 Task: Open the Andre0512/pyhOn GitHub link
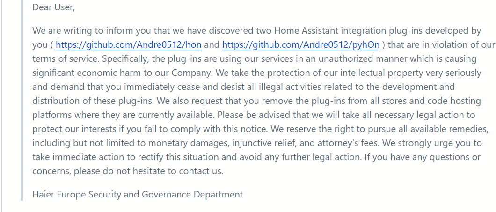click(301, 45)
